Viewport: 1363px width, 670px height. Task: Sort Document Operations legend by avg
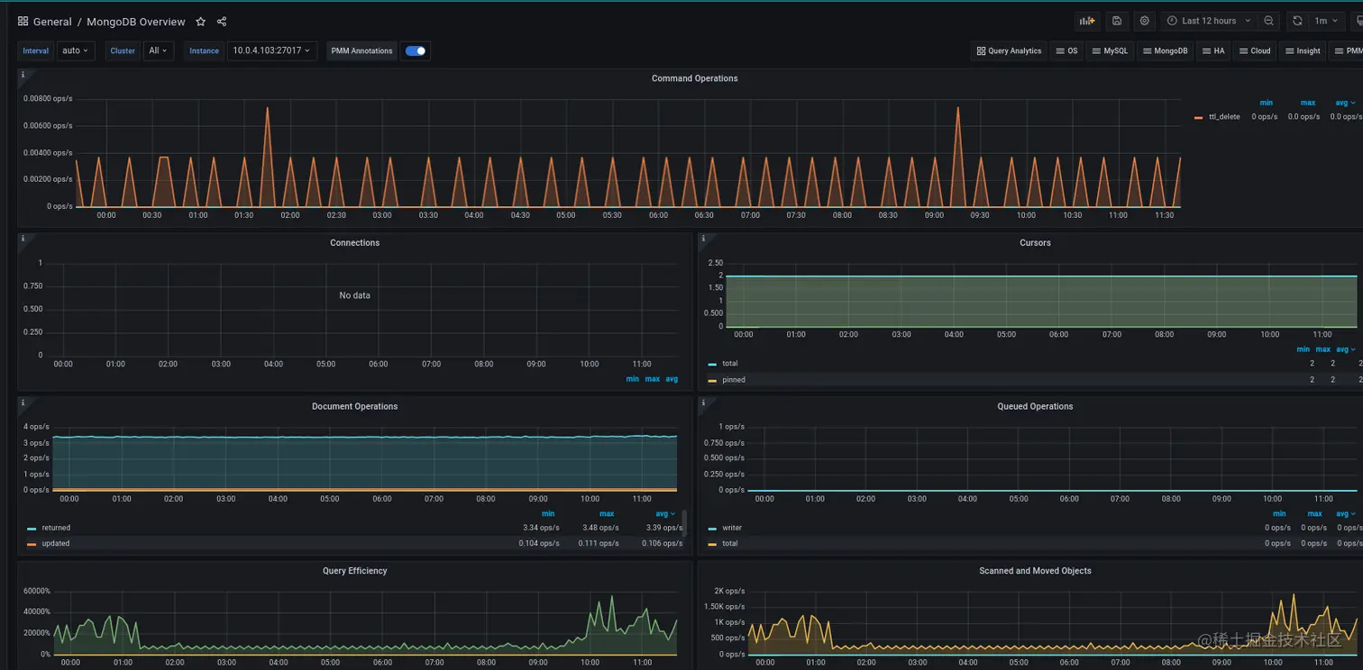665,513
